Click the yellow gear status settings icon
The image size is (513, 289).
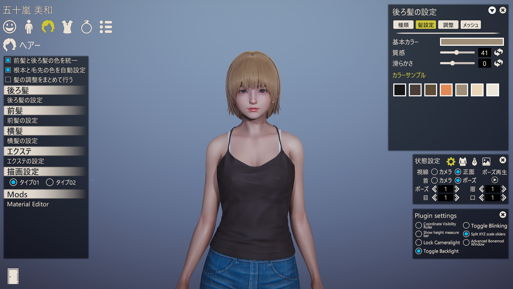point(451,161)
